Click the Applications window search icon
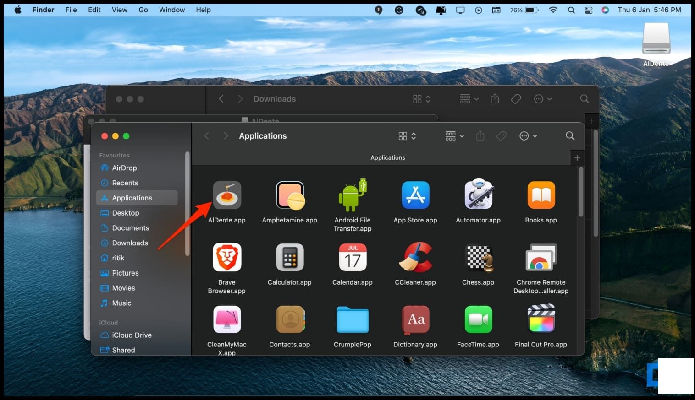The height and width of the screenshot is (400, 695). (570, 136)
